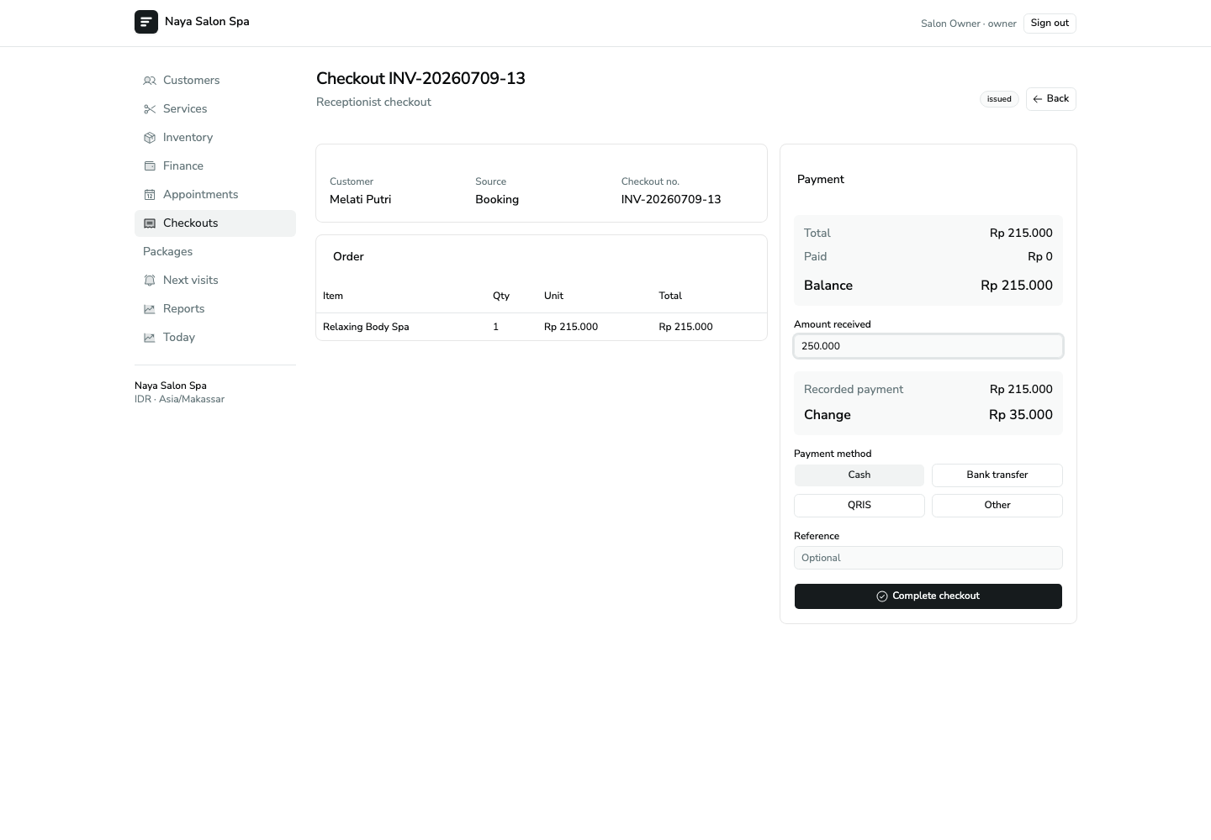This screenshot has width=1211, height=840.
Task: Open the Customers menu item
Action: click(215, 81)
